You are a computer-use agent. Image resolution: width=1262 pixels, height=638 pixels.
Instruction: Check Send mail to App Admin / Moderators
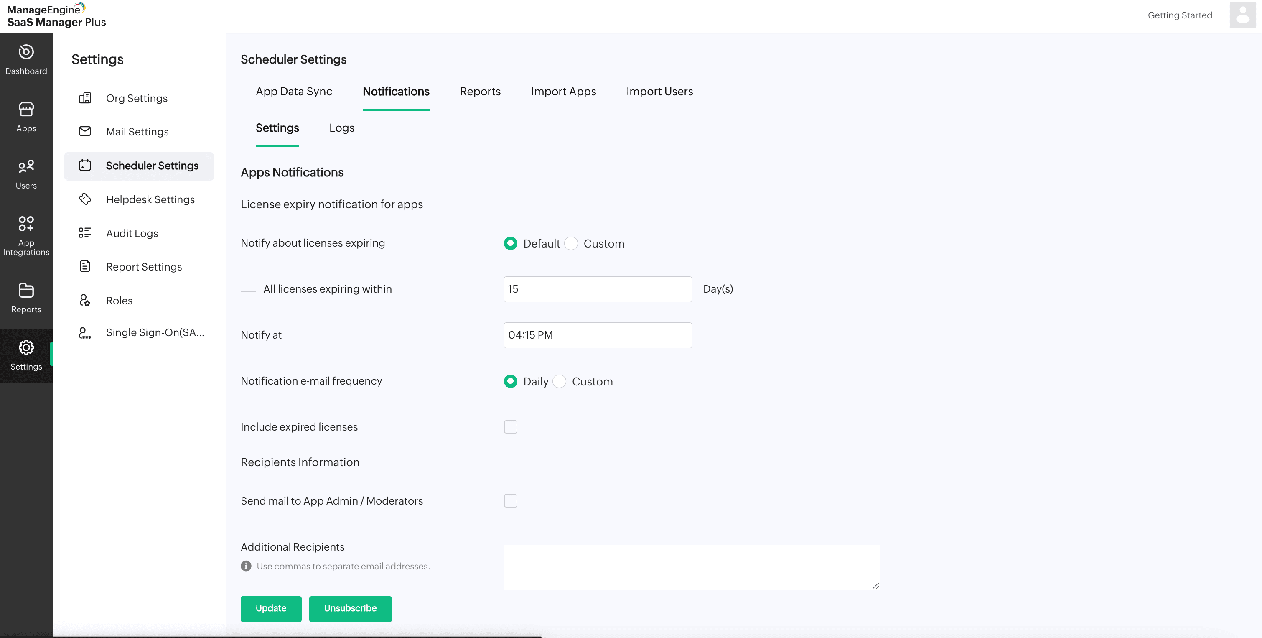(x=511, y=501)
